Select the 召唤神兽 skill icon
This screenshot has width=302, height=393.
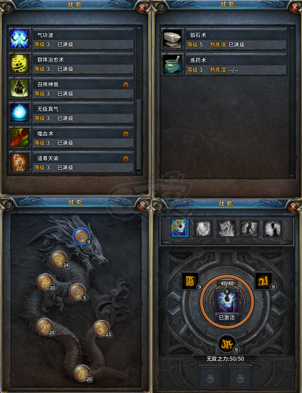click(x=19, y=88)
